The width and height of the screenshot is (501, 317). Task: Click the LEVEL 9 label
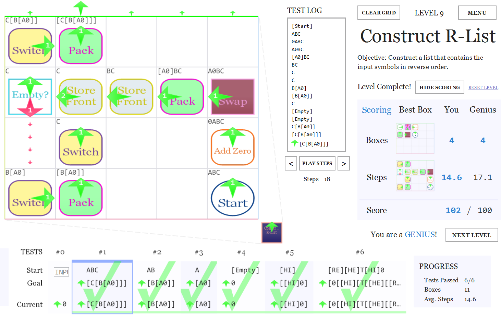(x=429, y=13)
